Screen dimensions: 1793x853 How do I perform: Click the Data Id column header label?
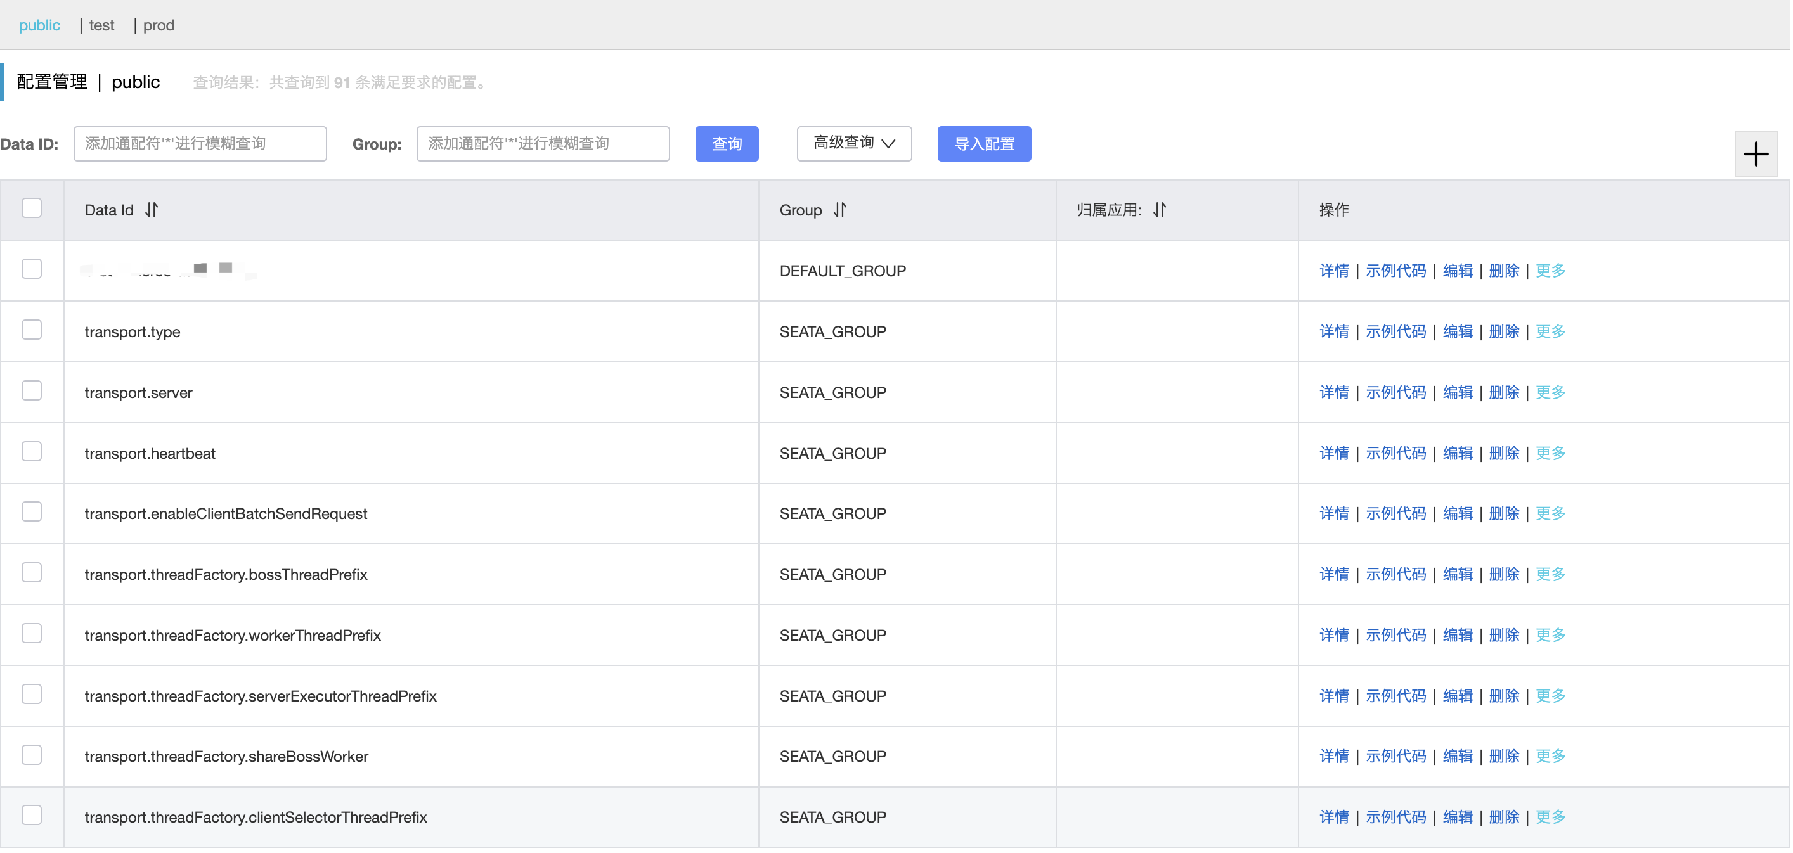pyautogui.click(x=108, y=210)
